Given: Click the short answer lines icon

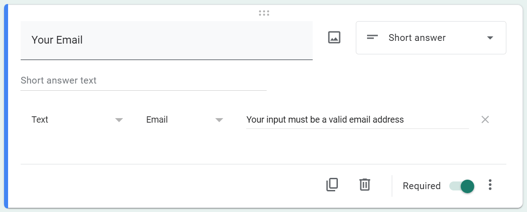Looking at the screenshot, I should coord(372,38).
